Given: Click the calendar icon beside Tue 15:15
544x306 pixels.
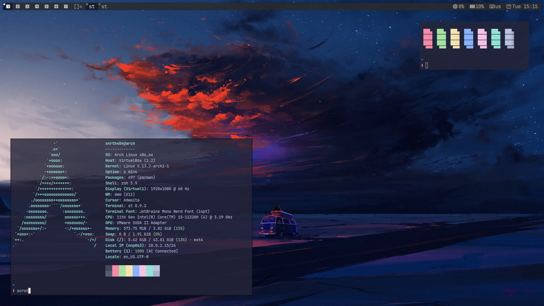Looking at the screenshot, I should pyautogui.click(x=509, y=7).
